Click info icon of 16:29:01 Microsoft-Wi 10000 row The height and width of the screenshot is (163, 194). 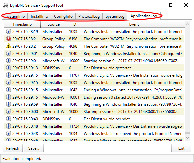pyautogui.click(x=9, y=61)
